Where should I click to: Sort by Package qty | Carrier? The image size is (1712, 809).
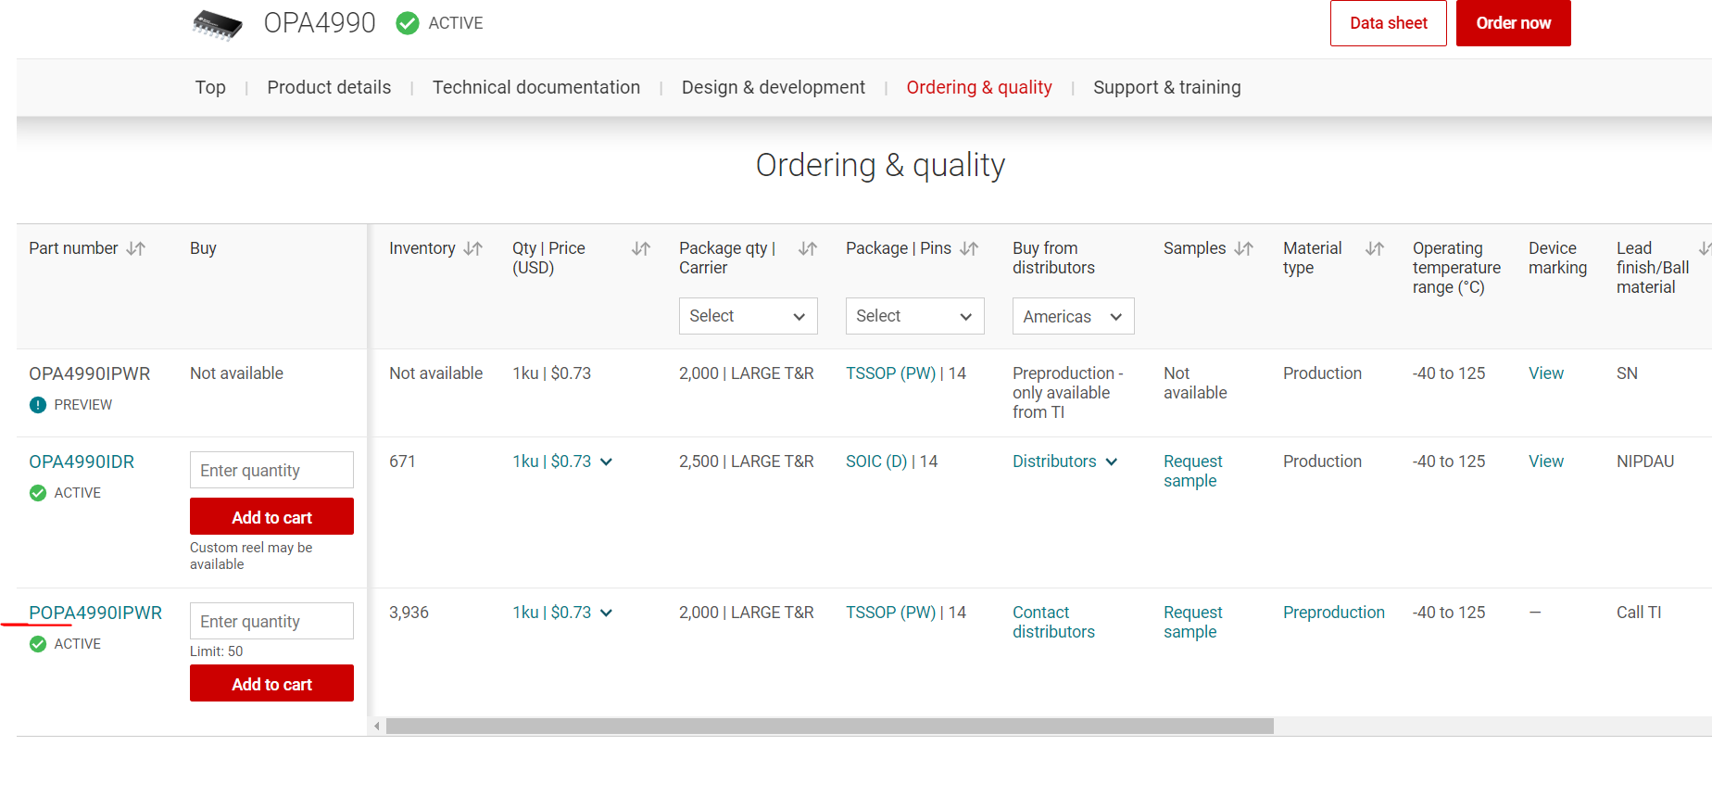point(808,248)
